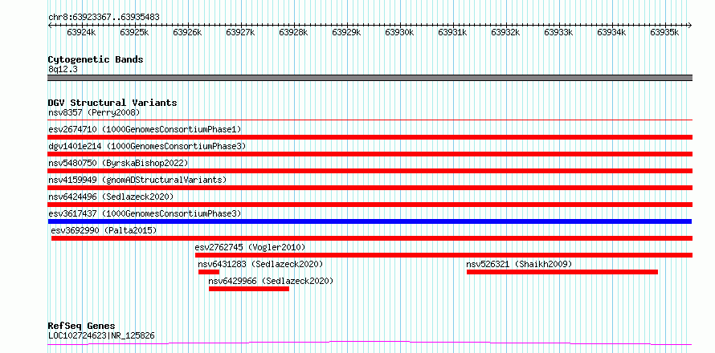Open esv2762745 (Vogler2010) label
This screenshot has width=715, height=353.
250,247
